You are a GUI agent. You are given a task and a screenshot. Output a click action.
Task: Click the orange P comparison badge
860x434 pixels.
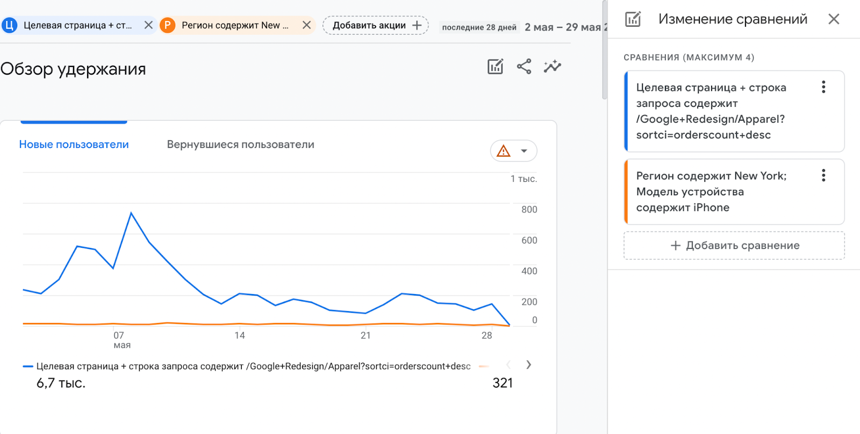[168, 25]
